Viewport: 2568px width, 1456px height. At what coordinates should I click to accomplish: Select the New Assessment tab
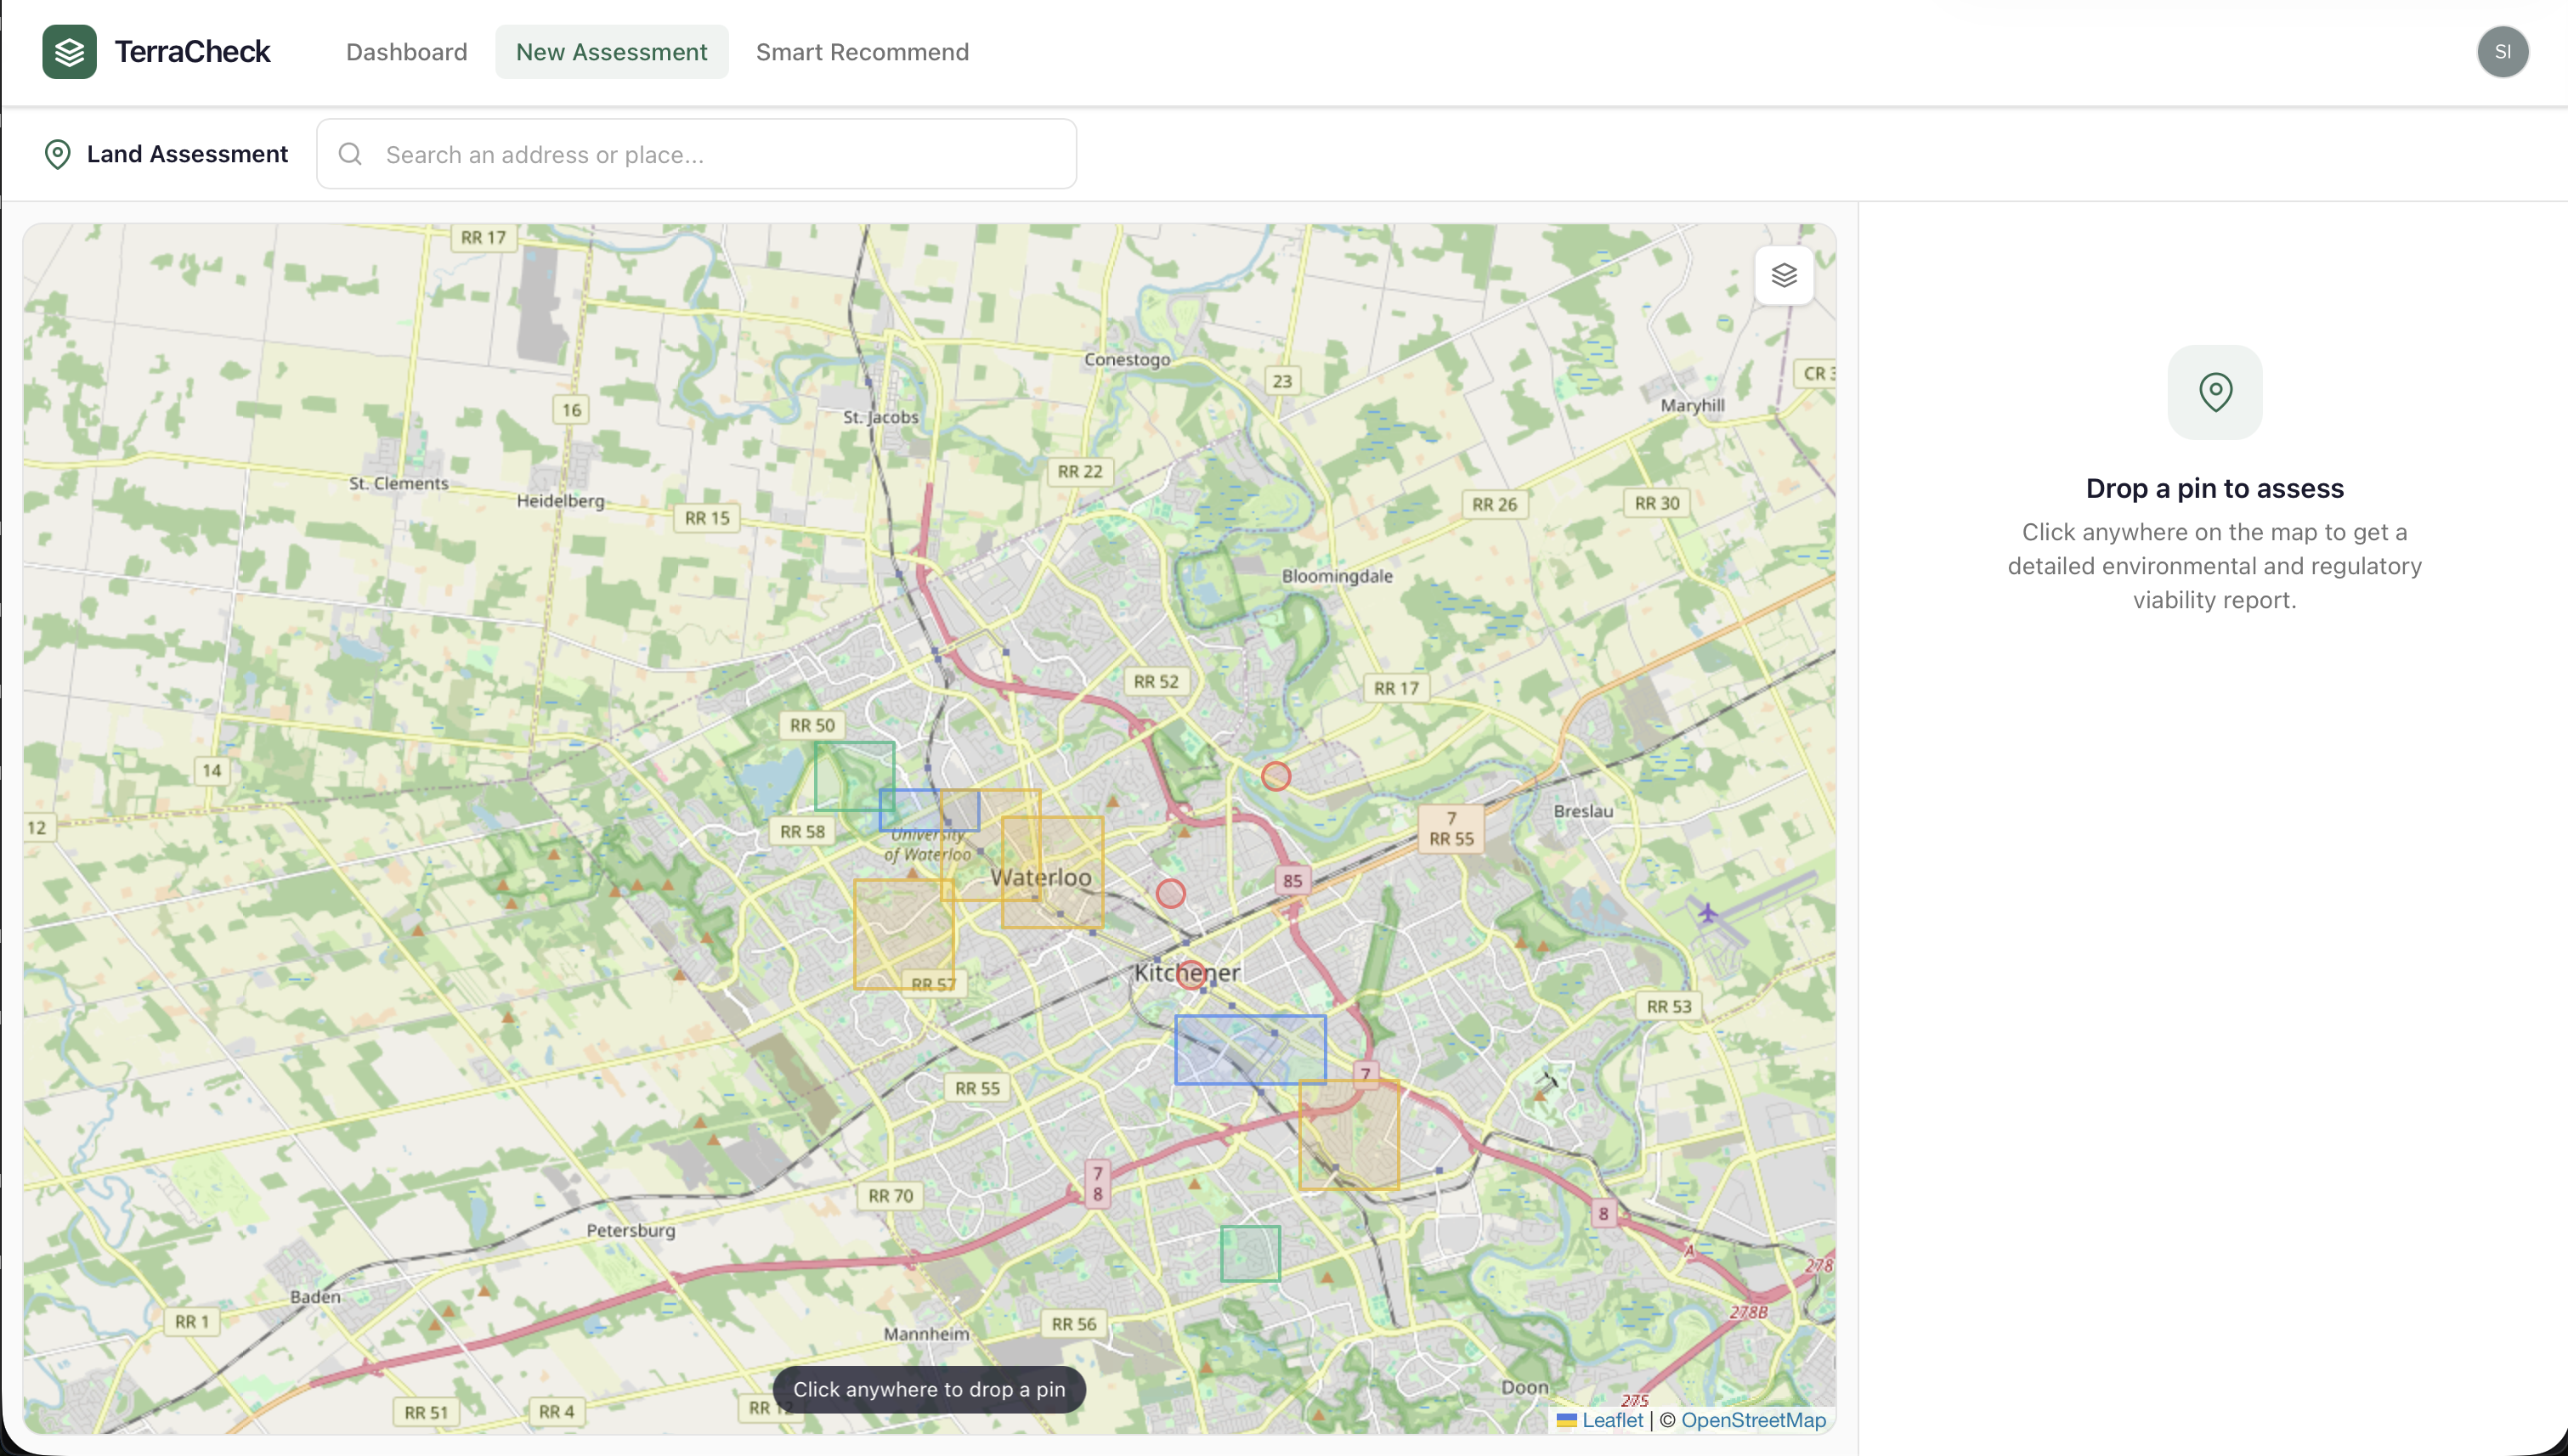click(x=611, y=52)
